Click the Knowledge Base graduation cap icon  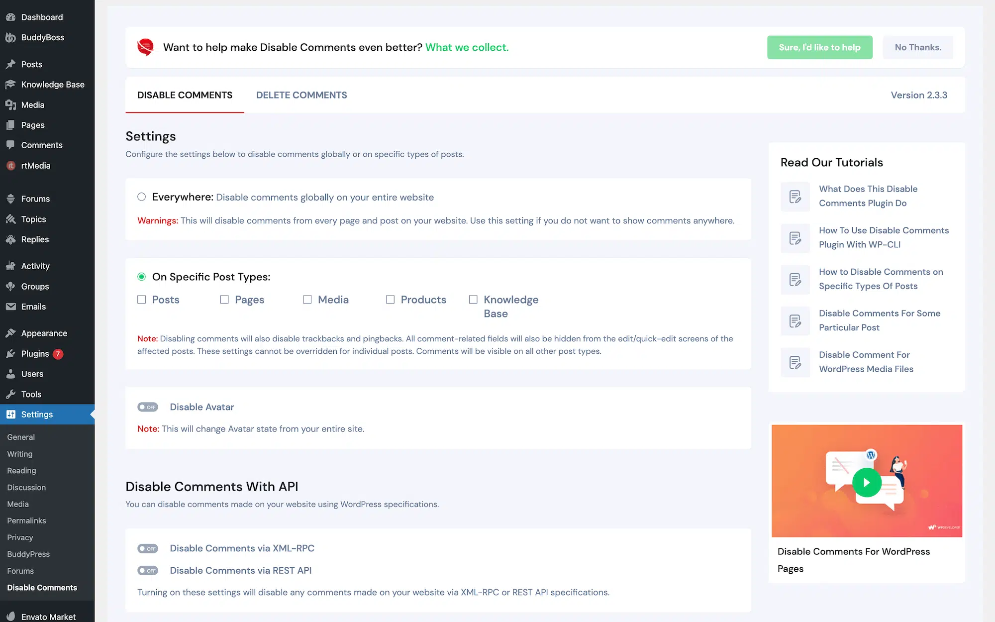(x=10, y=85)
